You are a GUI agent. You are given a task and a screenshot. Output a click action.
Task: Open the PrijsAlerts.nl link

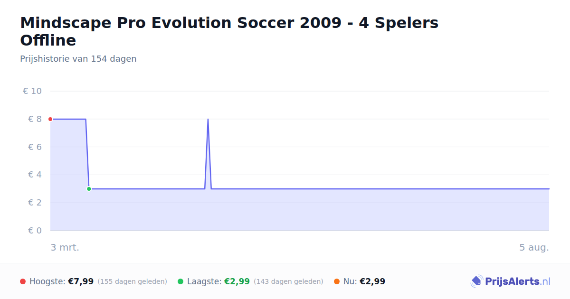(510, 281)
